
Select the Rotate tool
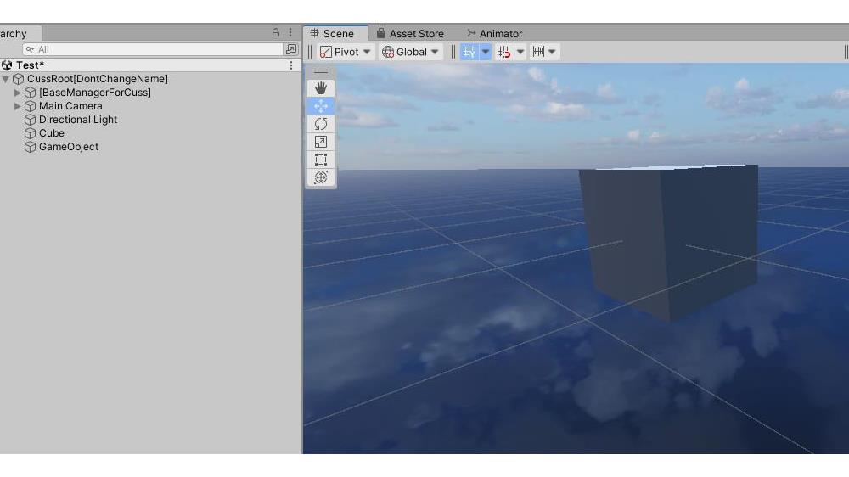(x=320, y=124)
